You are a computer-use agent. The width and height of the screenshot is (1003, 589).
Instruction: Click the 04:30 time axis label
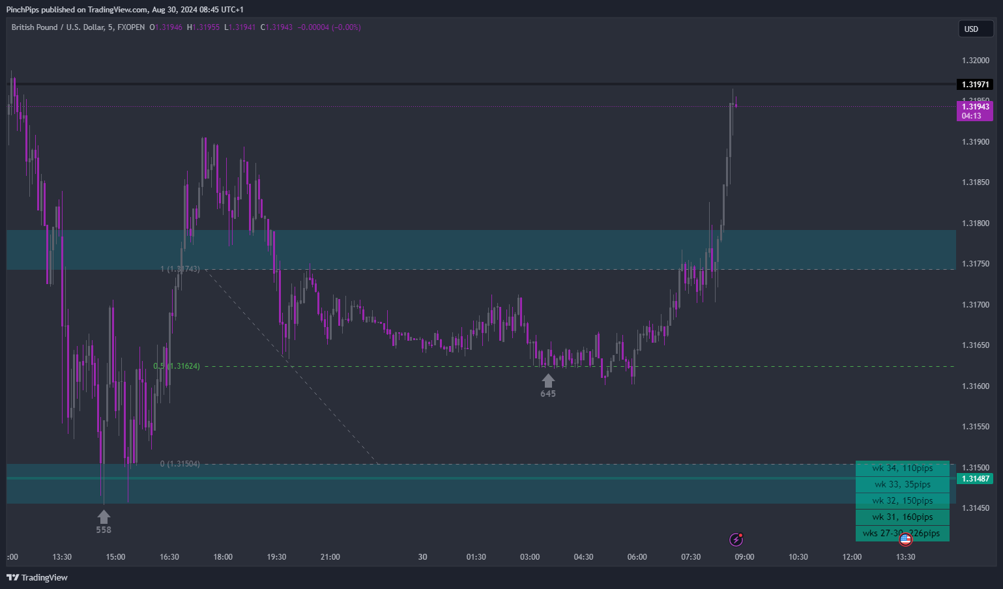point(583,557)
